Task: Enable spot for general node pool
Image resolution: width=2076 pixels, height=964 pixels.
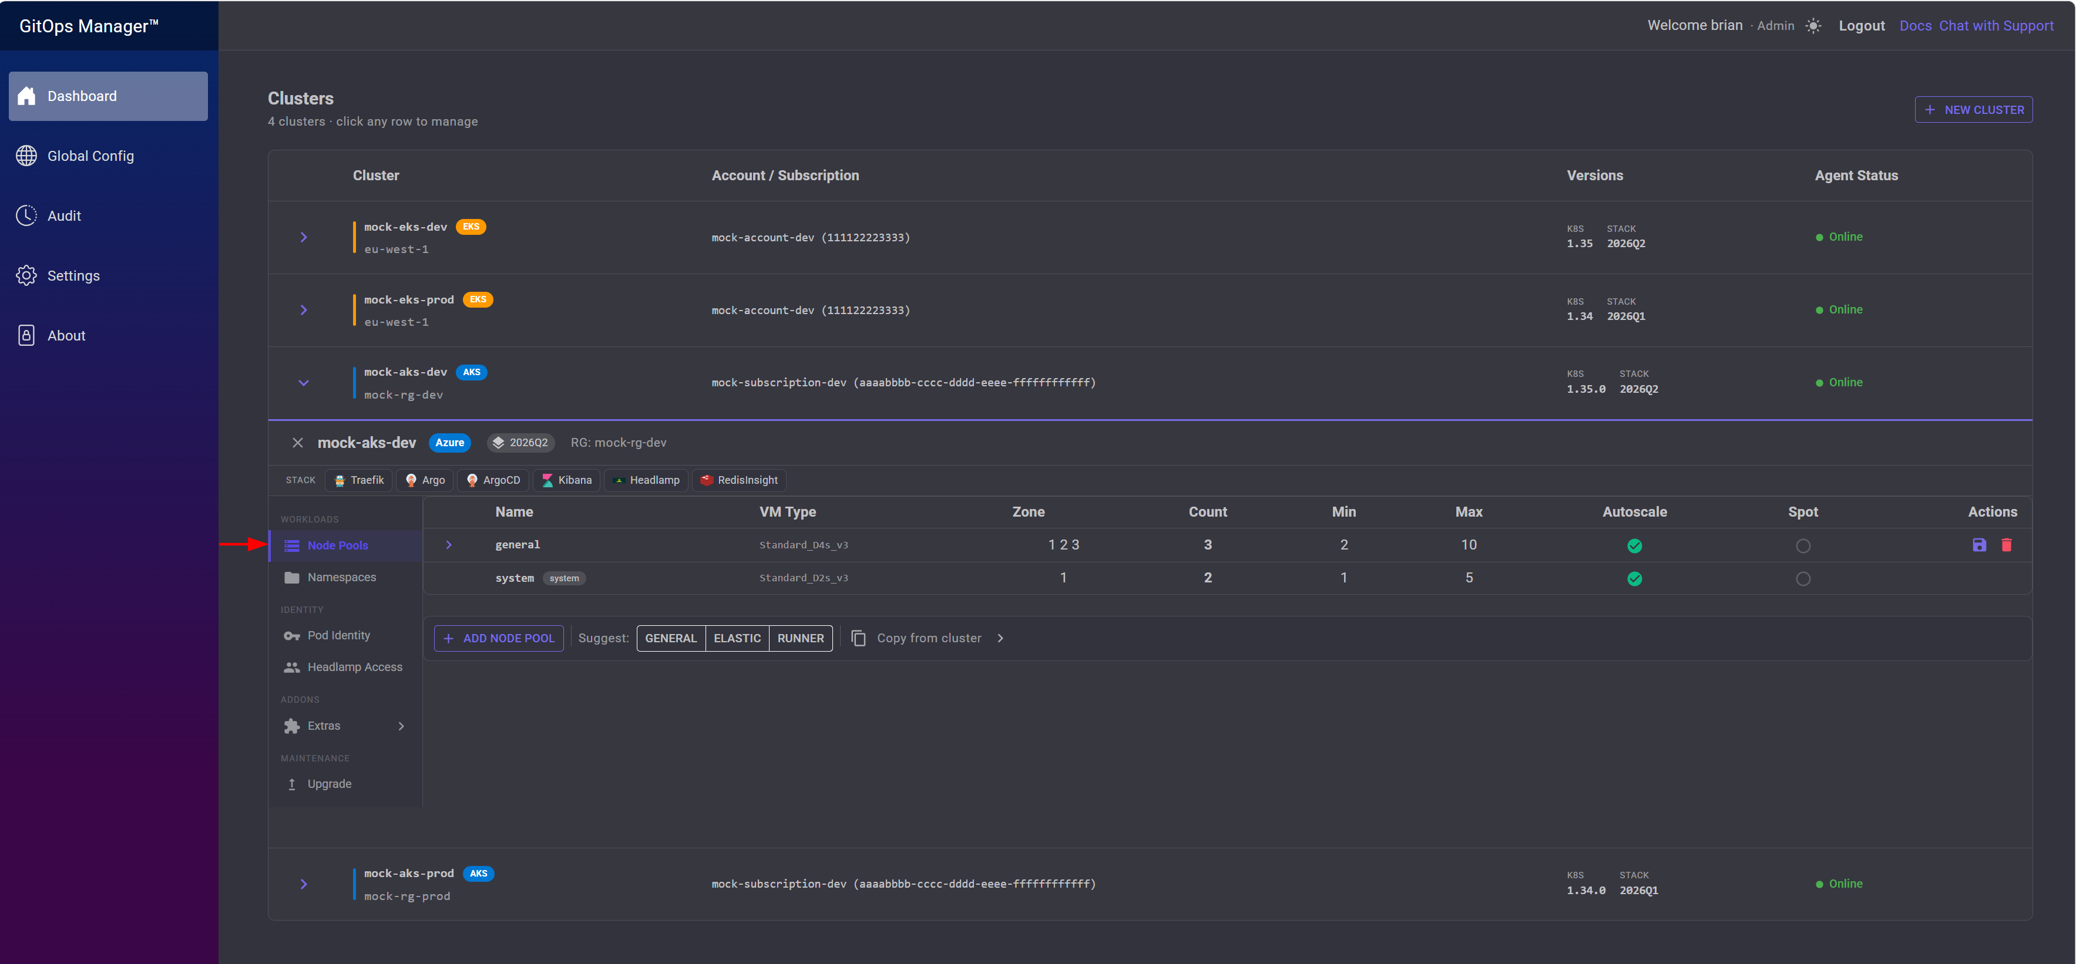Action: [x=1803, y=546]
